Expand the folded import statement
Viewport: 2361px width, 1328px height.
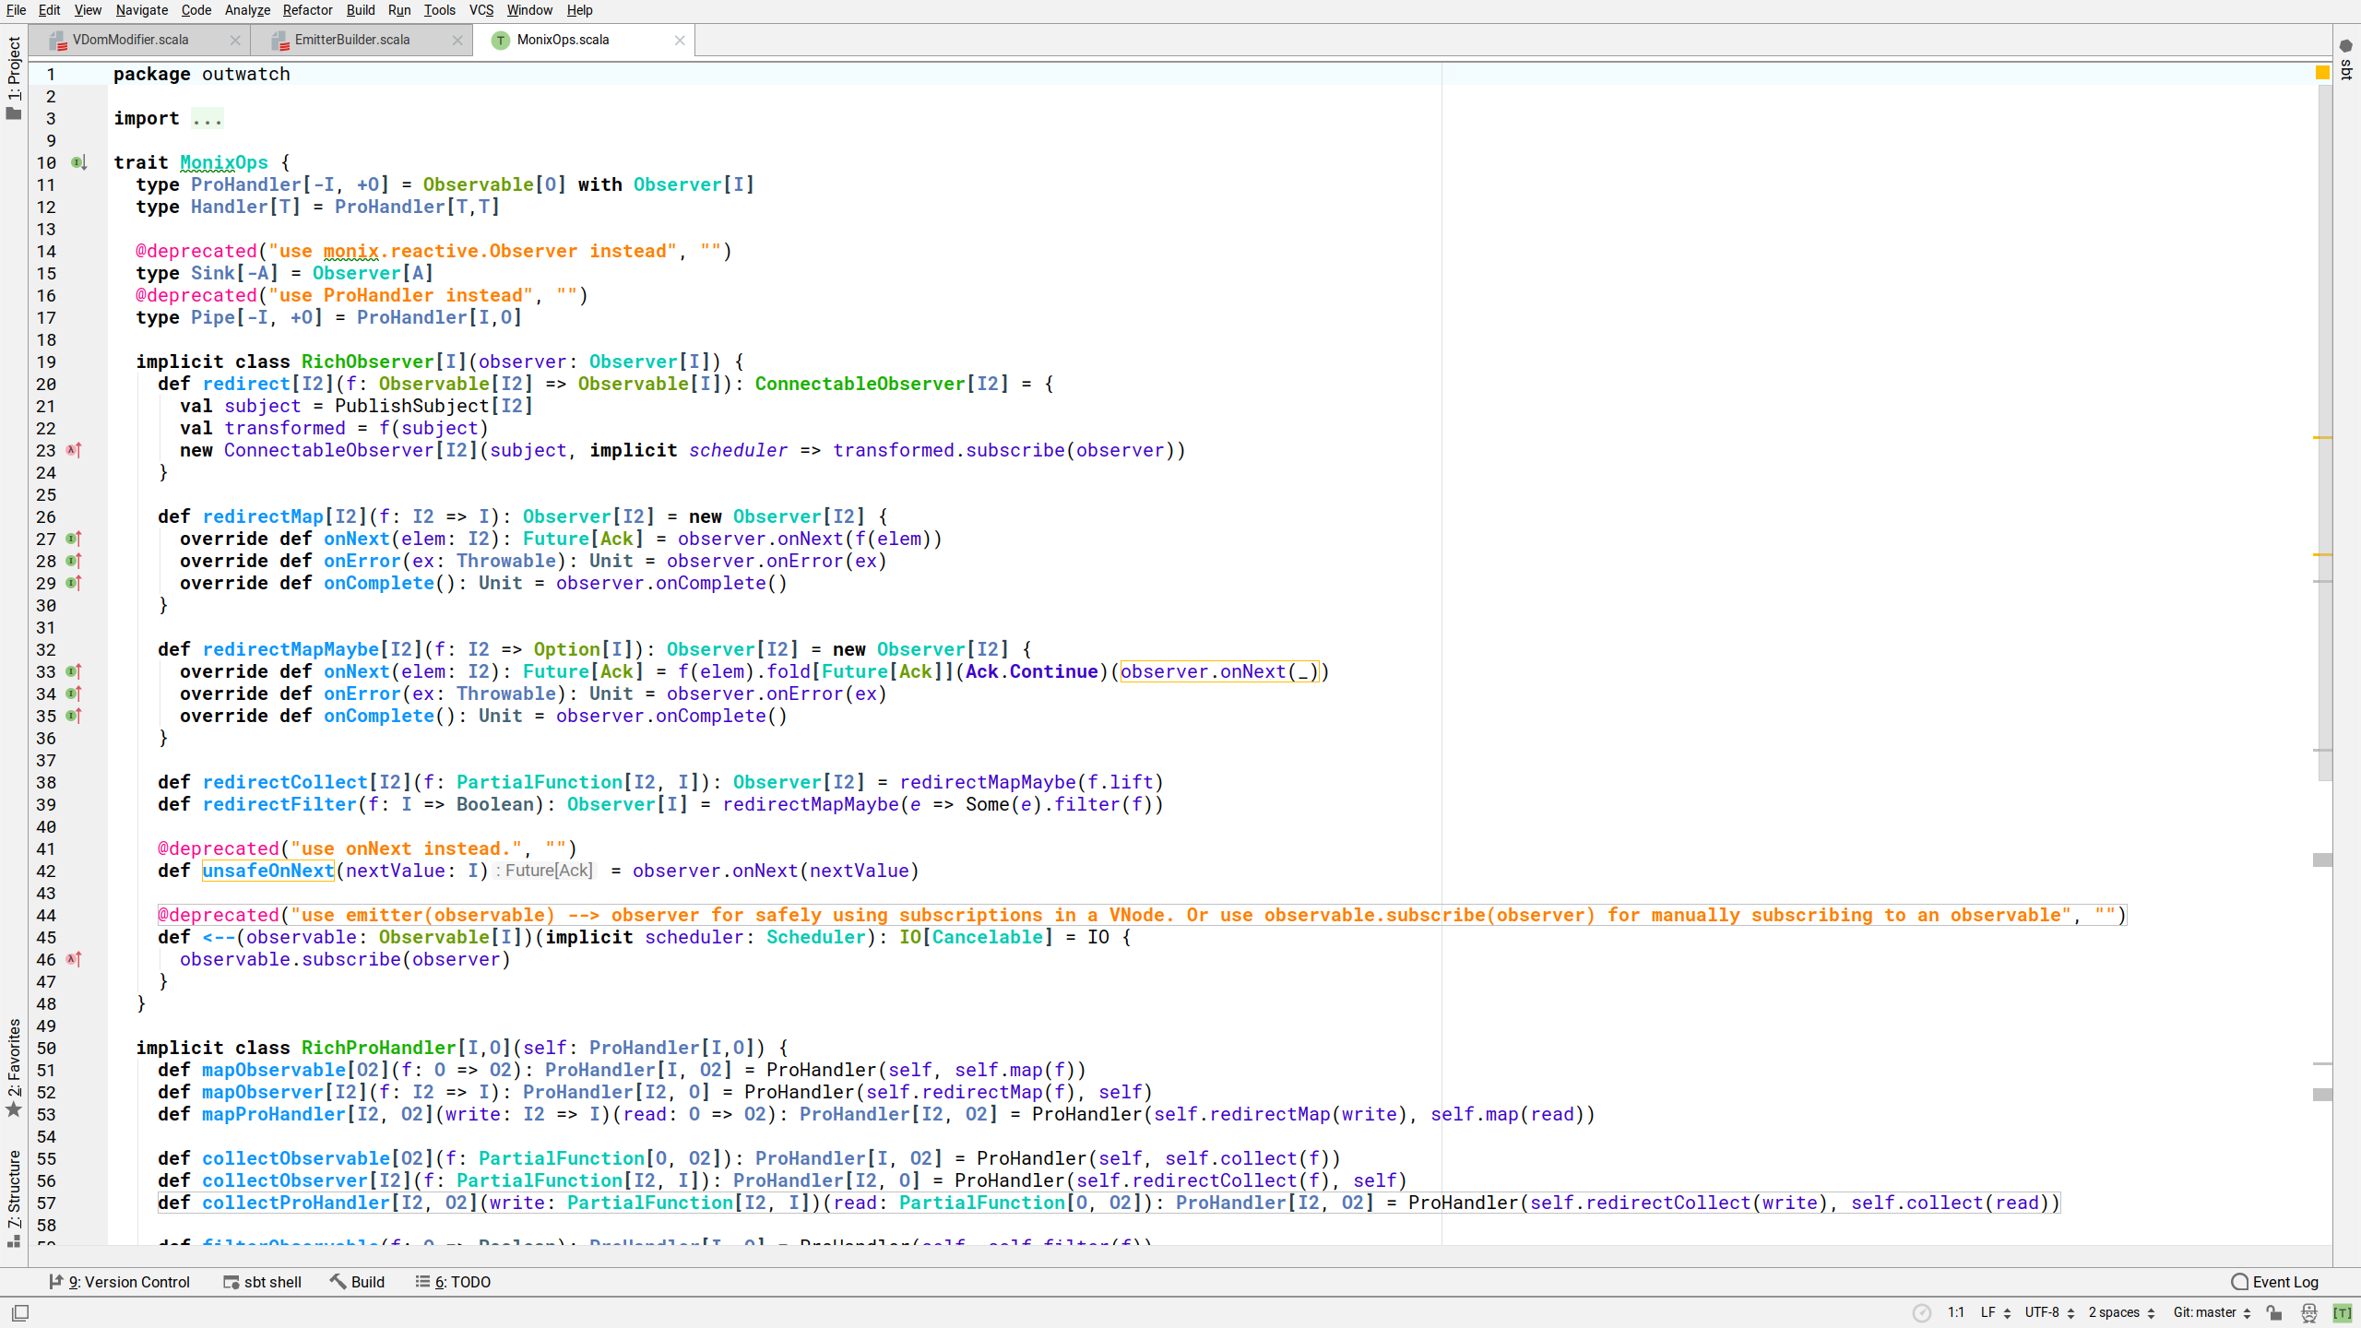[x=207, y=119]
